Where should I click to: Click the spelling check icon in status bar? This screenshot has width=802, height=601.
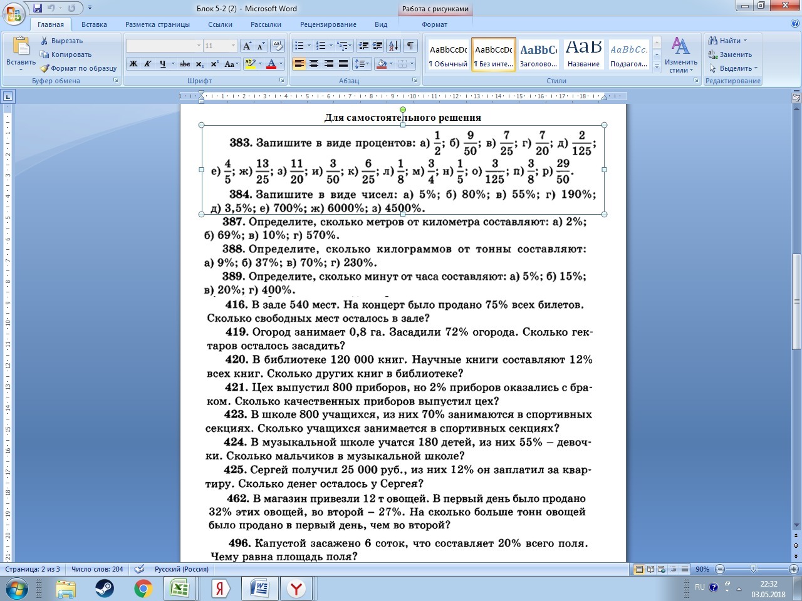coord(140,569)
